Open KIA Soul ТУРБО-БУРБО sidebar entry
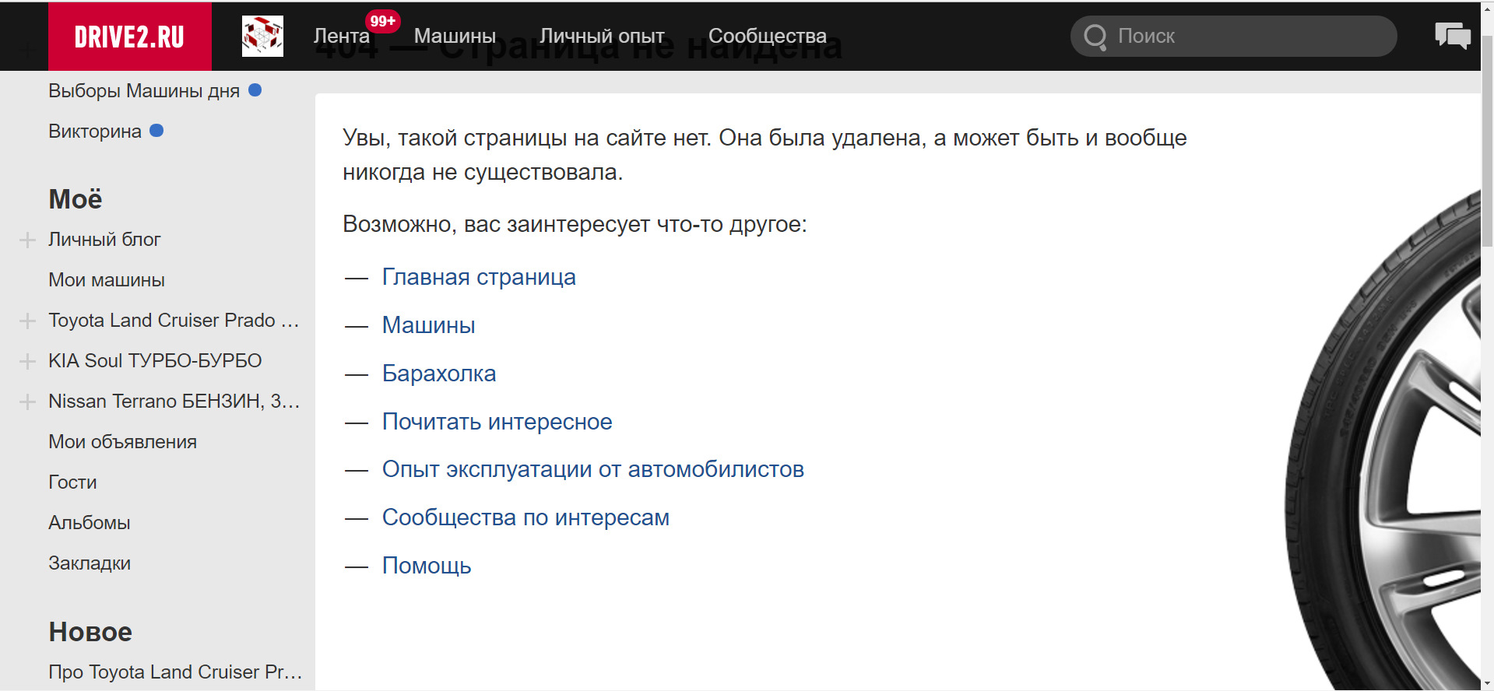This screenshot has width=1494, height=691. (155, 361)
